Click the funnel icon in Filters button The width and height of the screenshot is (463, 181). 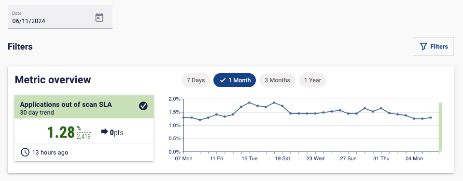click(x=423, y=47)
